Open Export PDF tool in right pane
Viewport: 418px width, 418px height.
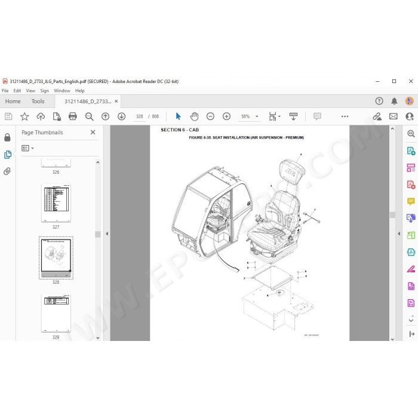pyautogui.click(x=411, y=151)
